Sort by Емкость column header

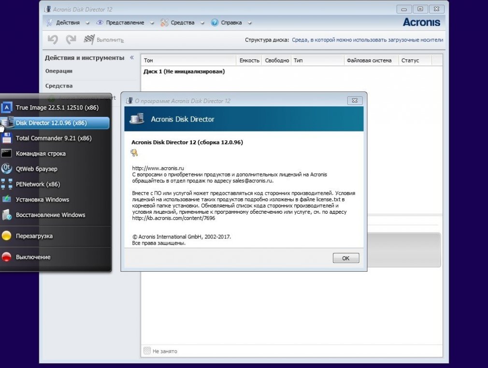click(249, 60)
